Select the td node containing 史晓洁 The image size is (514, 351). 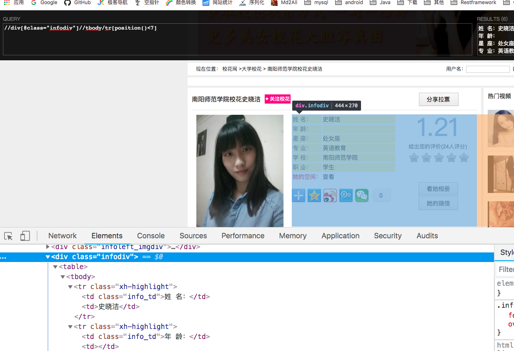(110, 307)
